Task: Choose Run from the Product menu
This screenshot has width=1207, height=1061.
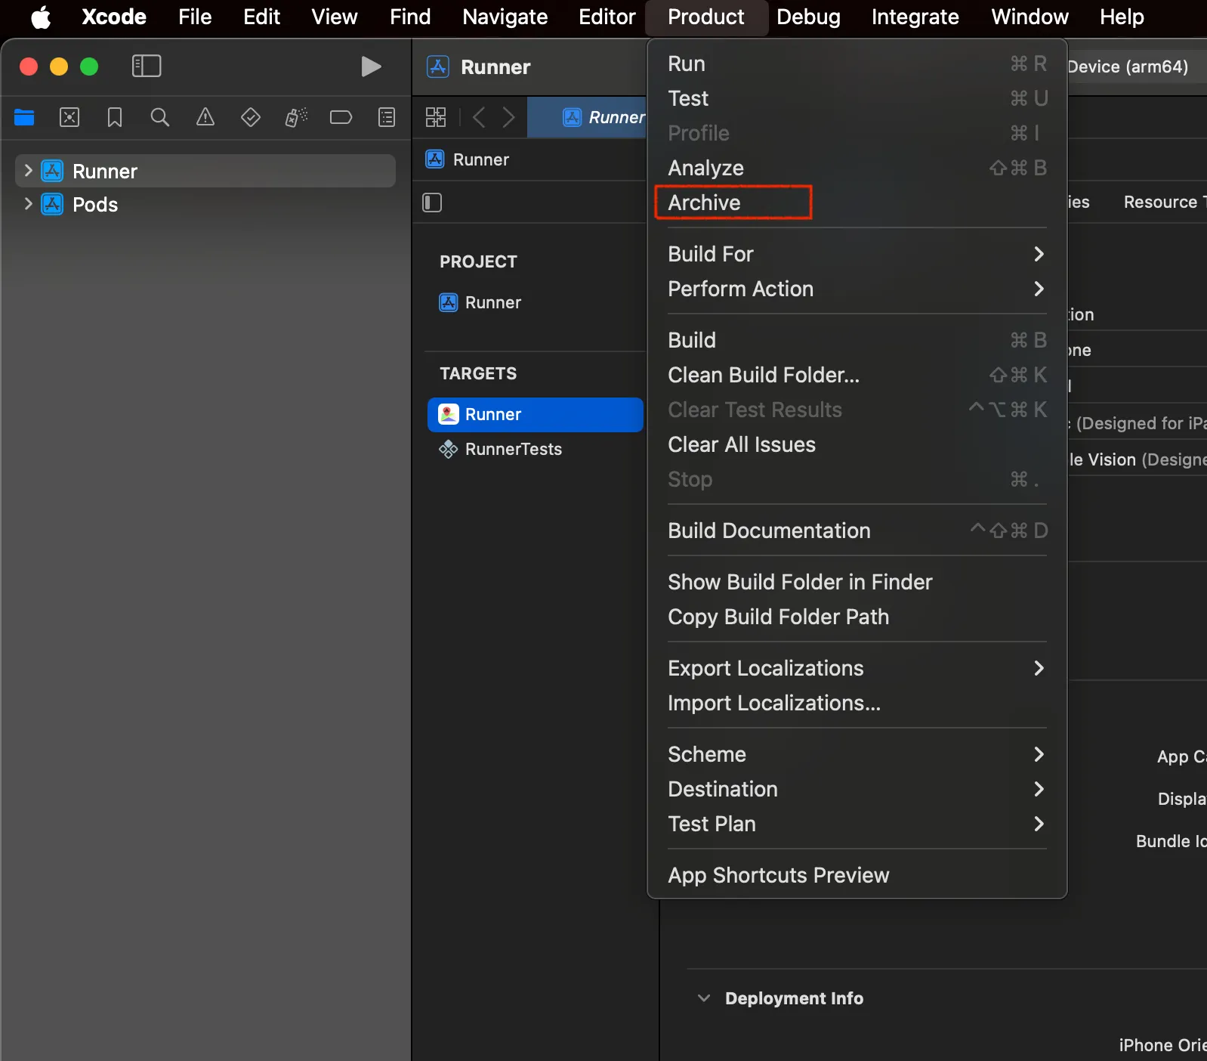Action: tap(857, 63)
